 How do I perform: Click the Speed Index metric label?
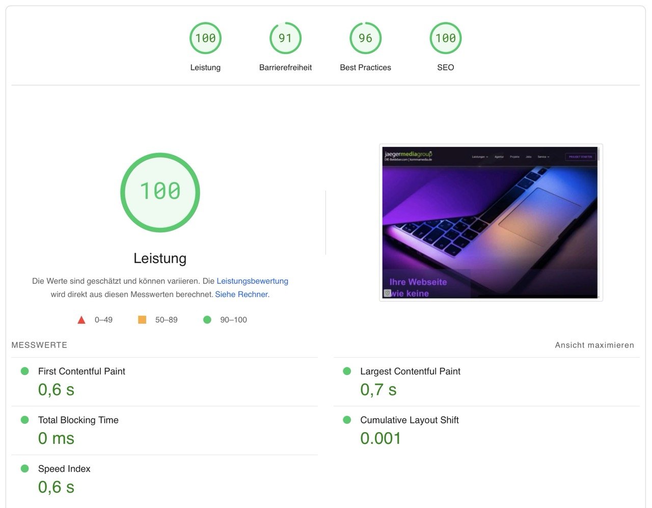coord(64,469)
